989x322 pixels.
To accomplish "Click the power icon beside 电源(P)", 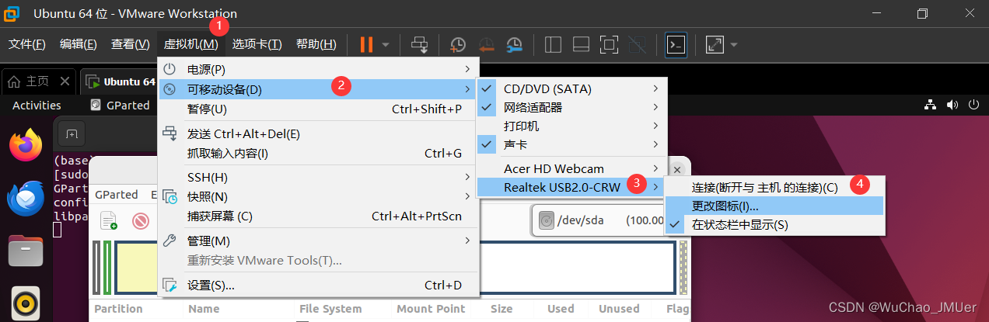I will coord(169,70).
